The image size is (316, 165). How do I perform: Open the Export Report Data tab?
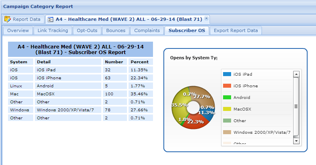pyautogui.click(x=236, y=30)
